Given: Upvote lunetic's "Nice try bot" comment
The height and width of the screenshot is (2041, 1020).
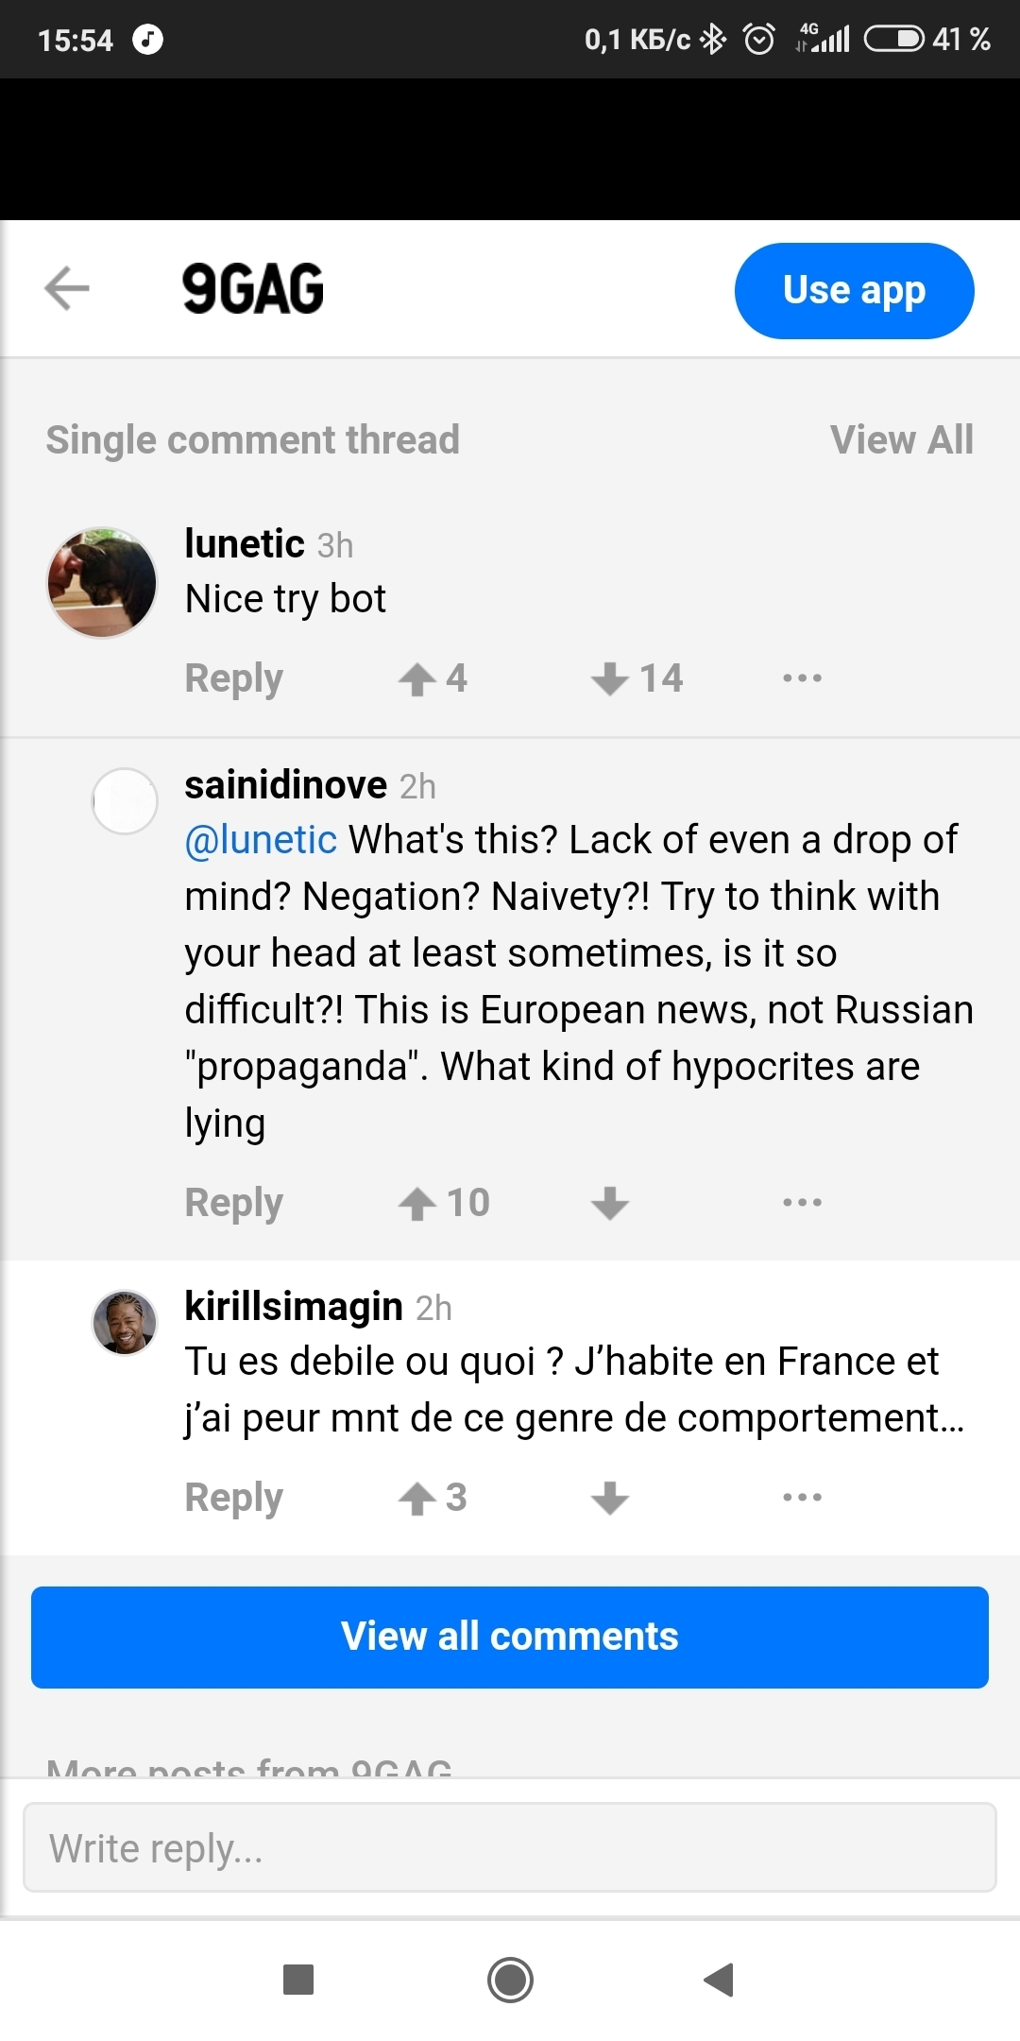Looking at the screenshot, I should 417,678.
